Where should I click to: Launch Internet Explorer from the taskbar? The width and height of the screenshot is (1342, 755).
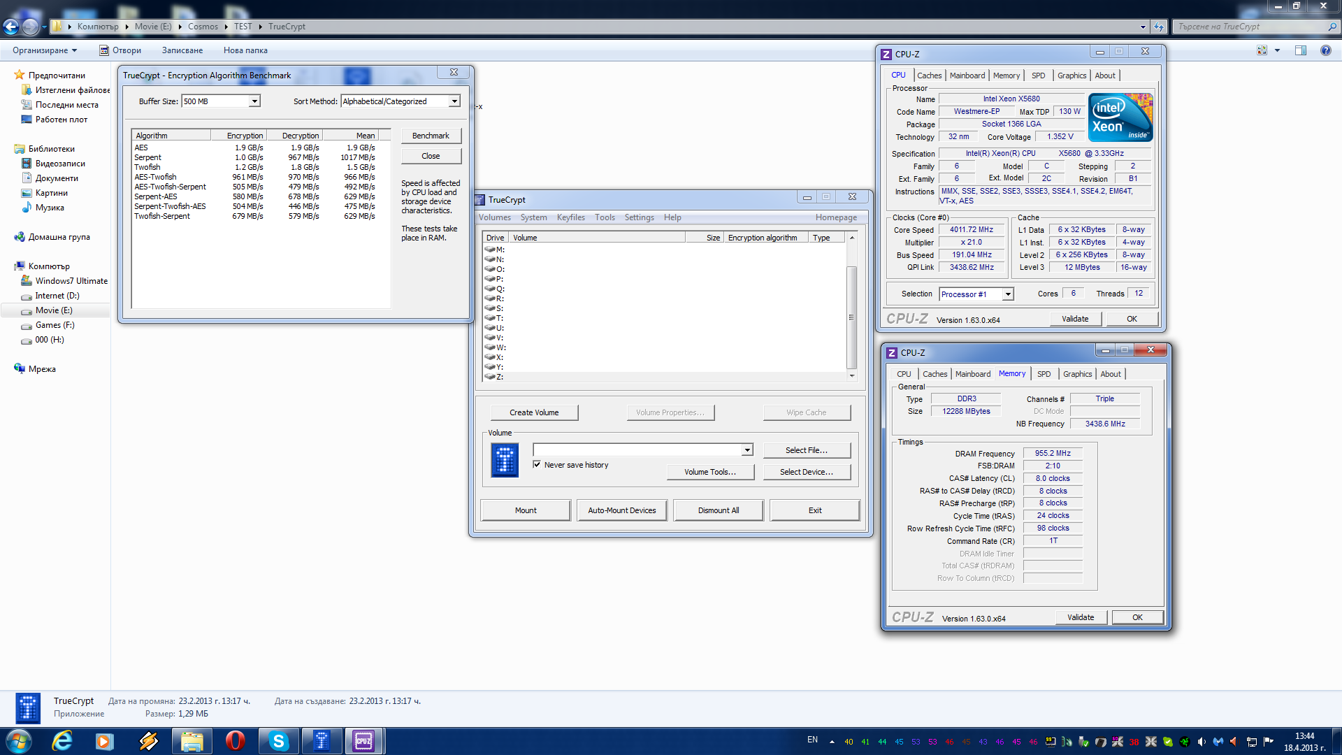(62, 741)
